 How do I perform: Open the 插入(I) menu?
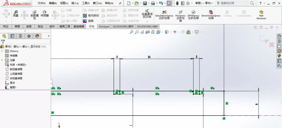(x=75, y=3)
